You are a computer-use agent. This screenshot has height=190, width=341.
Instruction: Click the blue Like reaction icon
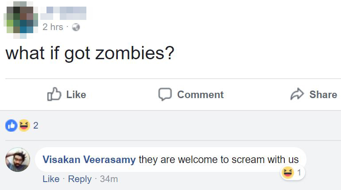(x=11, y=125)
